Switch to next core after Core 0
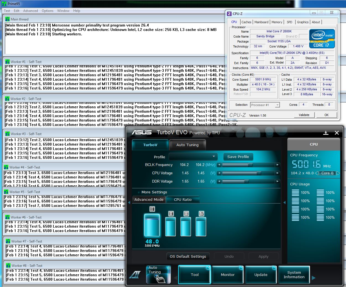346x287 pixels. tap(338, 173)
